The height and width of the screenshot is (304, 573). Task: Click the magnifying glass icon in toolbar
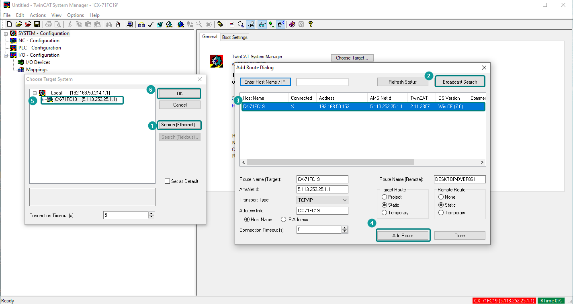(241, 25)
